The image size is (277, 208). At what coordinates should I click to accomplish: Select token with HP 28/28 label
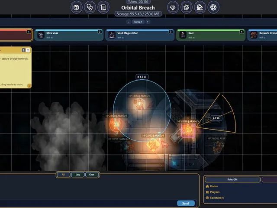pos(116,124)
